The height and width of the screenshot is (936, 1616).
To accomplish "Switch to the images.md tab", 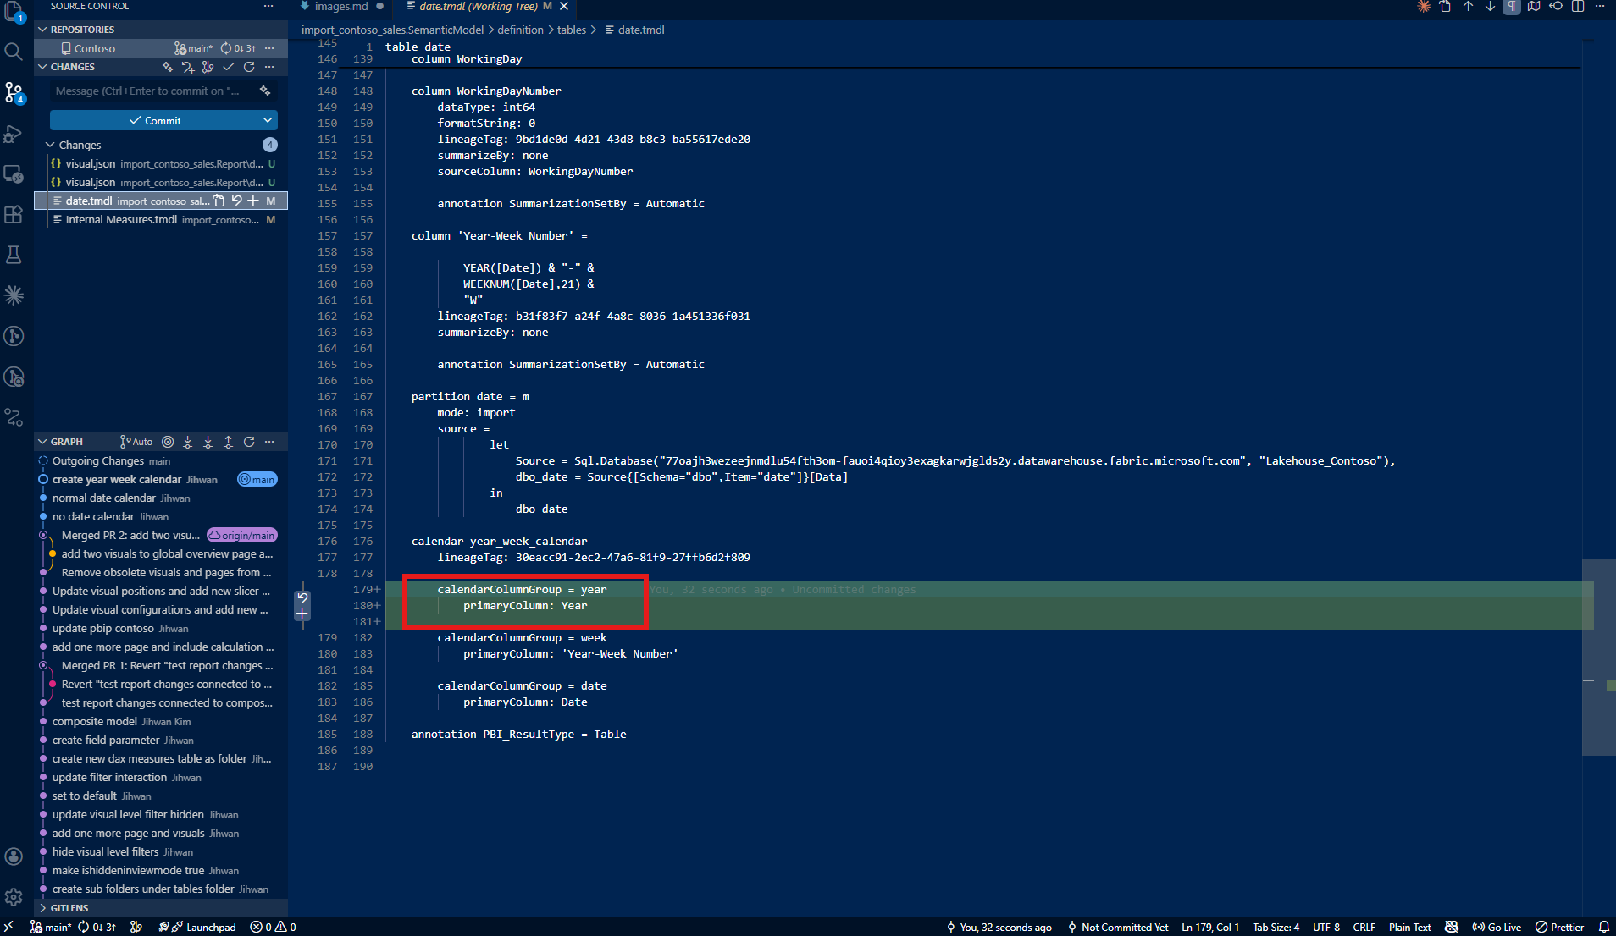I will (341, 7).
